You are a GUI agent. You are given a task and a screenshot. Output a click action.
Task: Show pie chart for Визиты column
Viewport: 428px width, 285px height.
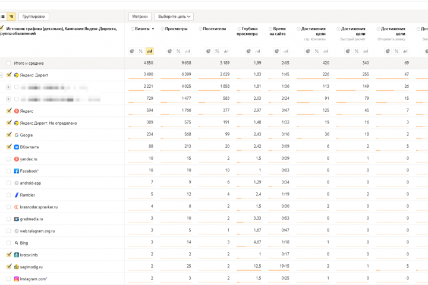click(132, 51)
